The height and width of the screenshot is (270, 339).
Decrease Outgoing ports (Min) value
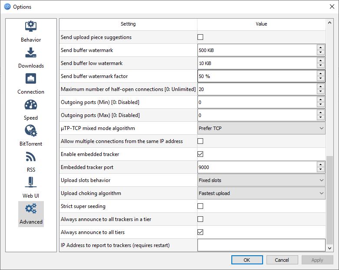click(321, 104)
